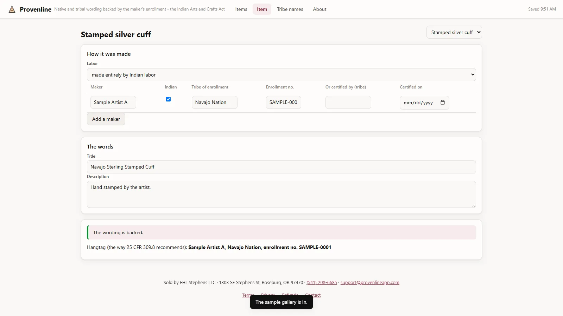Click the hangtag text 'Sample Artist A, Navajo Nation, enrollment no. SAMPLE-0001'

(x=260, y=247)
